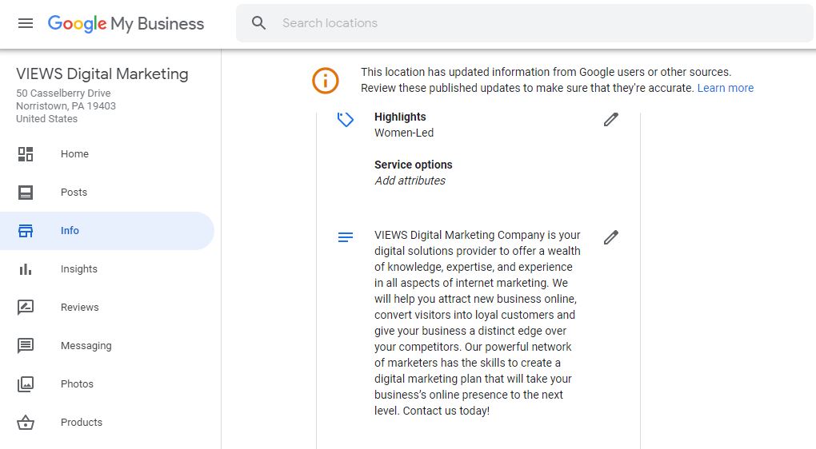This screenshot has height=449, width=816.
Task: Go to Home in sidebar
Action: [74, 154]
